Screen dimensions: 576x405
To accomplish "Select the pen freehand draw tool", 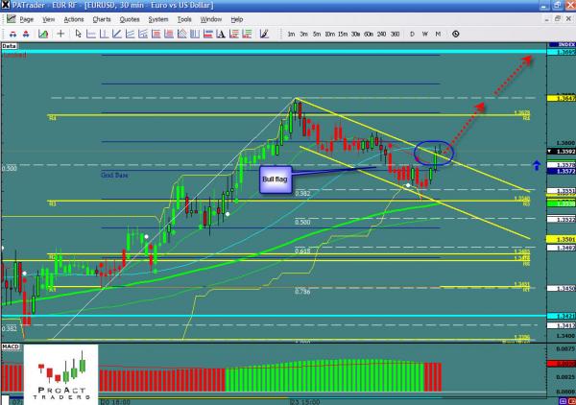I will (264, 35).
